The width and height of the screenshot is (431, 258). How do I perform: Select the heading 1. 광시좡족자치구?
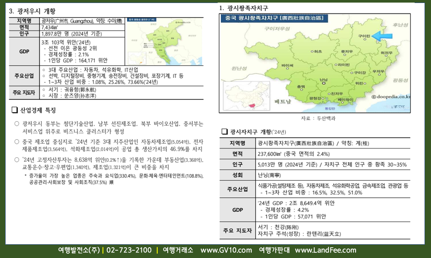tap(244, 8)
